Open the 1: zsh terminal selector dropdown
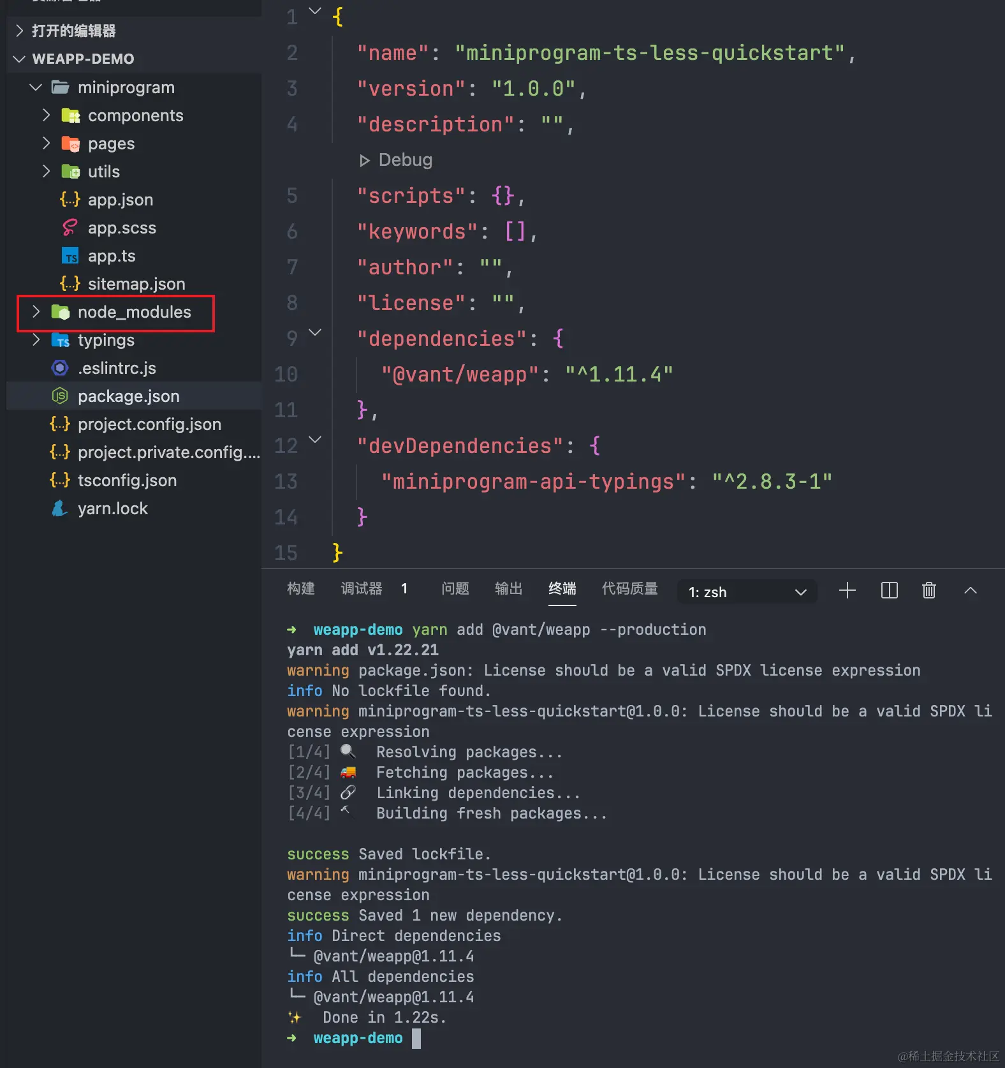Screen dimensions: 1005x1068 pyautogui.click(x=747, y=592)
